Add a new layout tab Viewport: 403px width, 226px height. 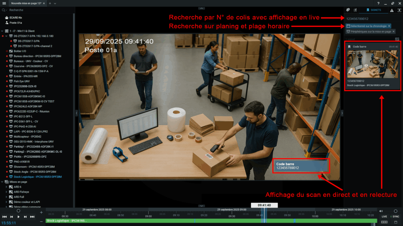(x=50, y=3)
